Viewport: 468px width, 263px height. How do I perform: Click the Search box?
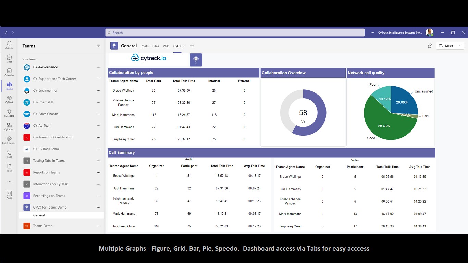(x=235, y=33)
